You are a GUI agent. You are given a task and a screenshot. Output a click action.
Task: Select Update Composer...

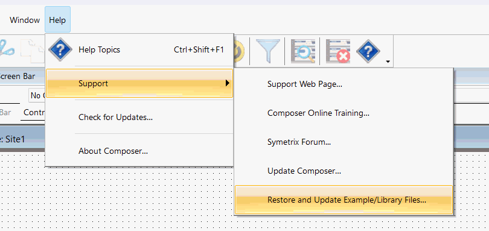pyautogui.click(x=344, y=171)
